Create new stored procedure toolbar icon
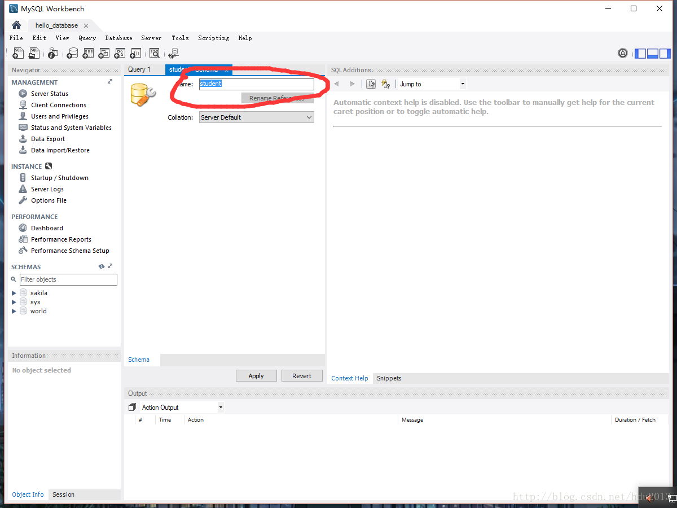Image resolution: width=677 pixels, height=508 pixels. 120,53
